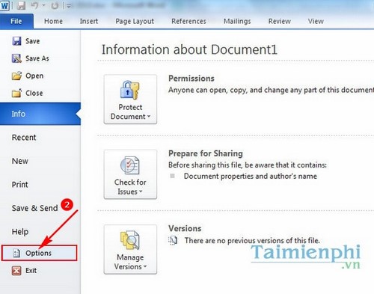Open the Undo history dropdown arrow
Viewport: 374px width, 294px height.
(x=43, y=5)
